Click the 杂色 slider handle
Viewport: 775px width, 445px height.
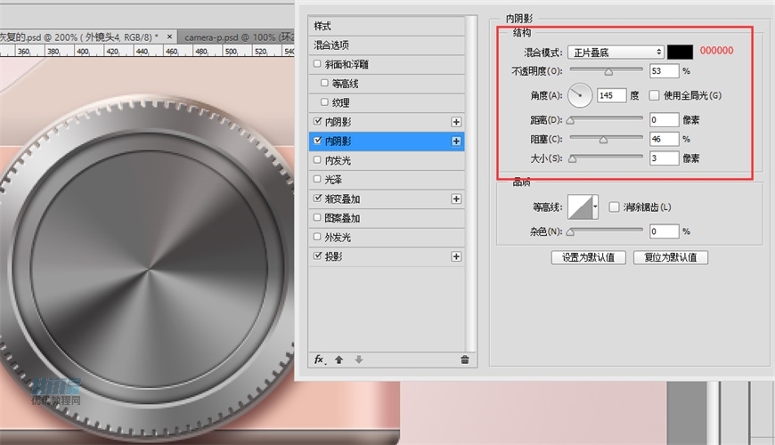click(x=571, y=231)
